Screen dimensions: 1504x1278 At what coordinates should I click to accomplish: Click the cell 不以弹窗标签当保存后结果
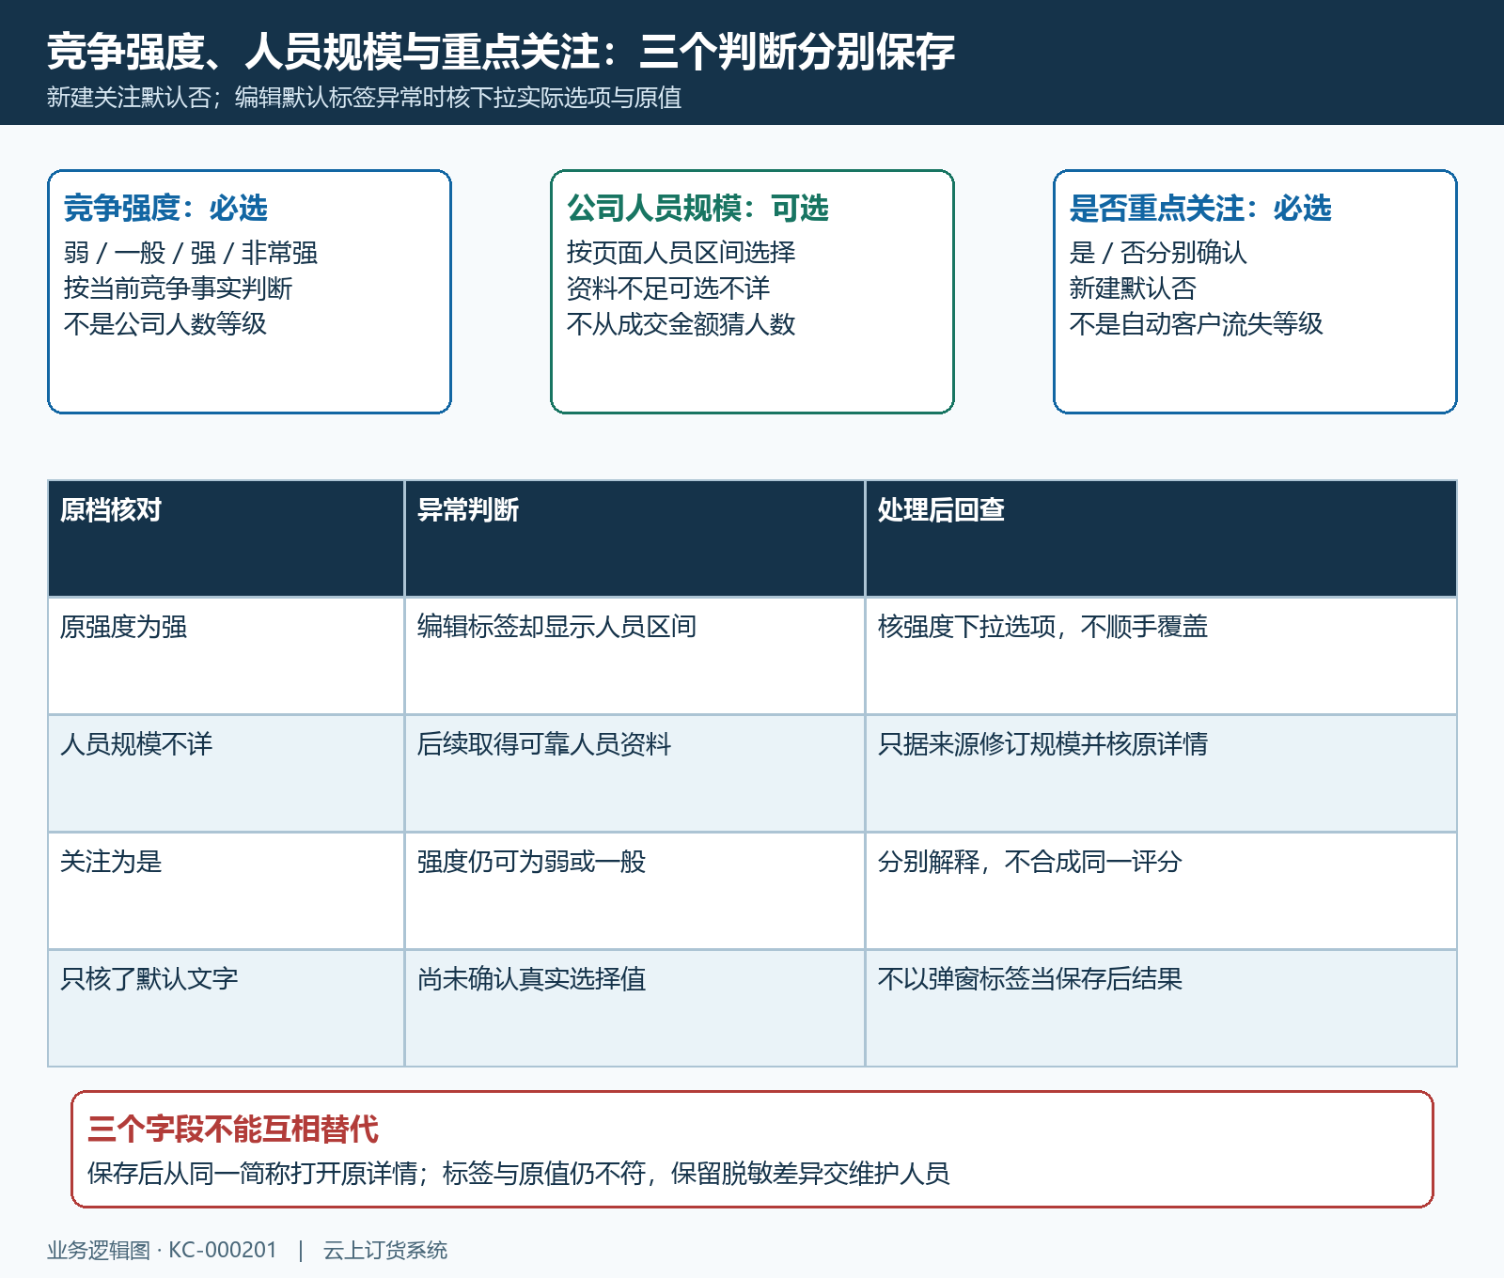1162,1008
